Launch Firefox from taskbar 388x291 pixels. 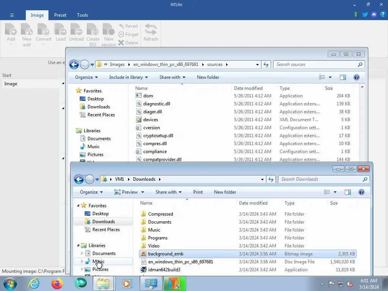57,283
